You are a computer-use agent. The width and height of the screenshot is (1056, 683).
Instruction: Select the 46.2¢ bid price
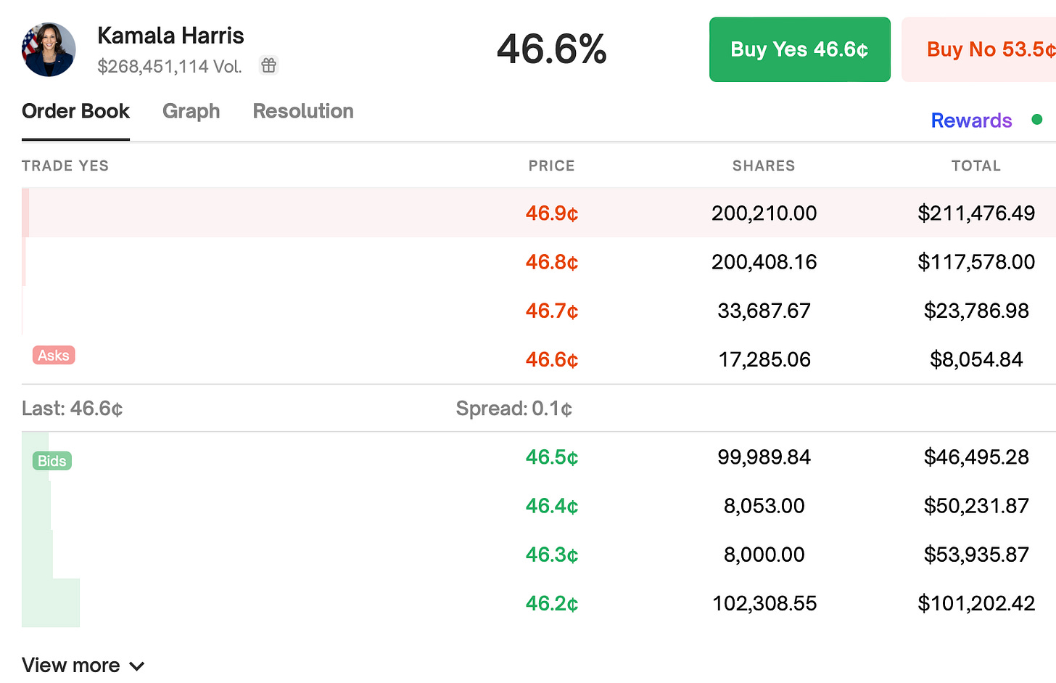coord(552,603)
